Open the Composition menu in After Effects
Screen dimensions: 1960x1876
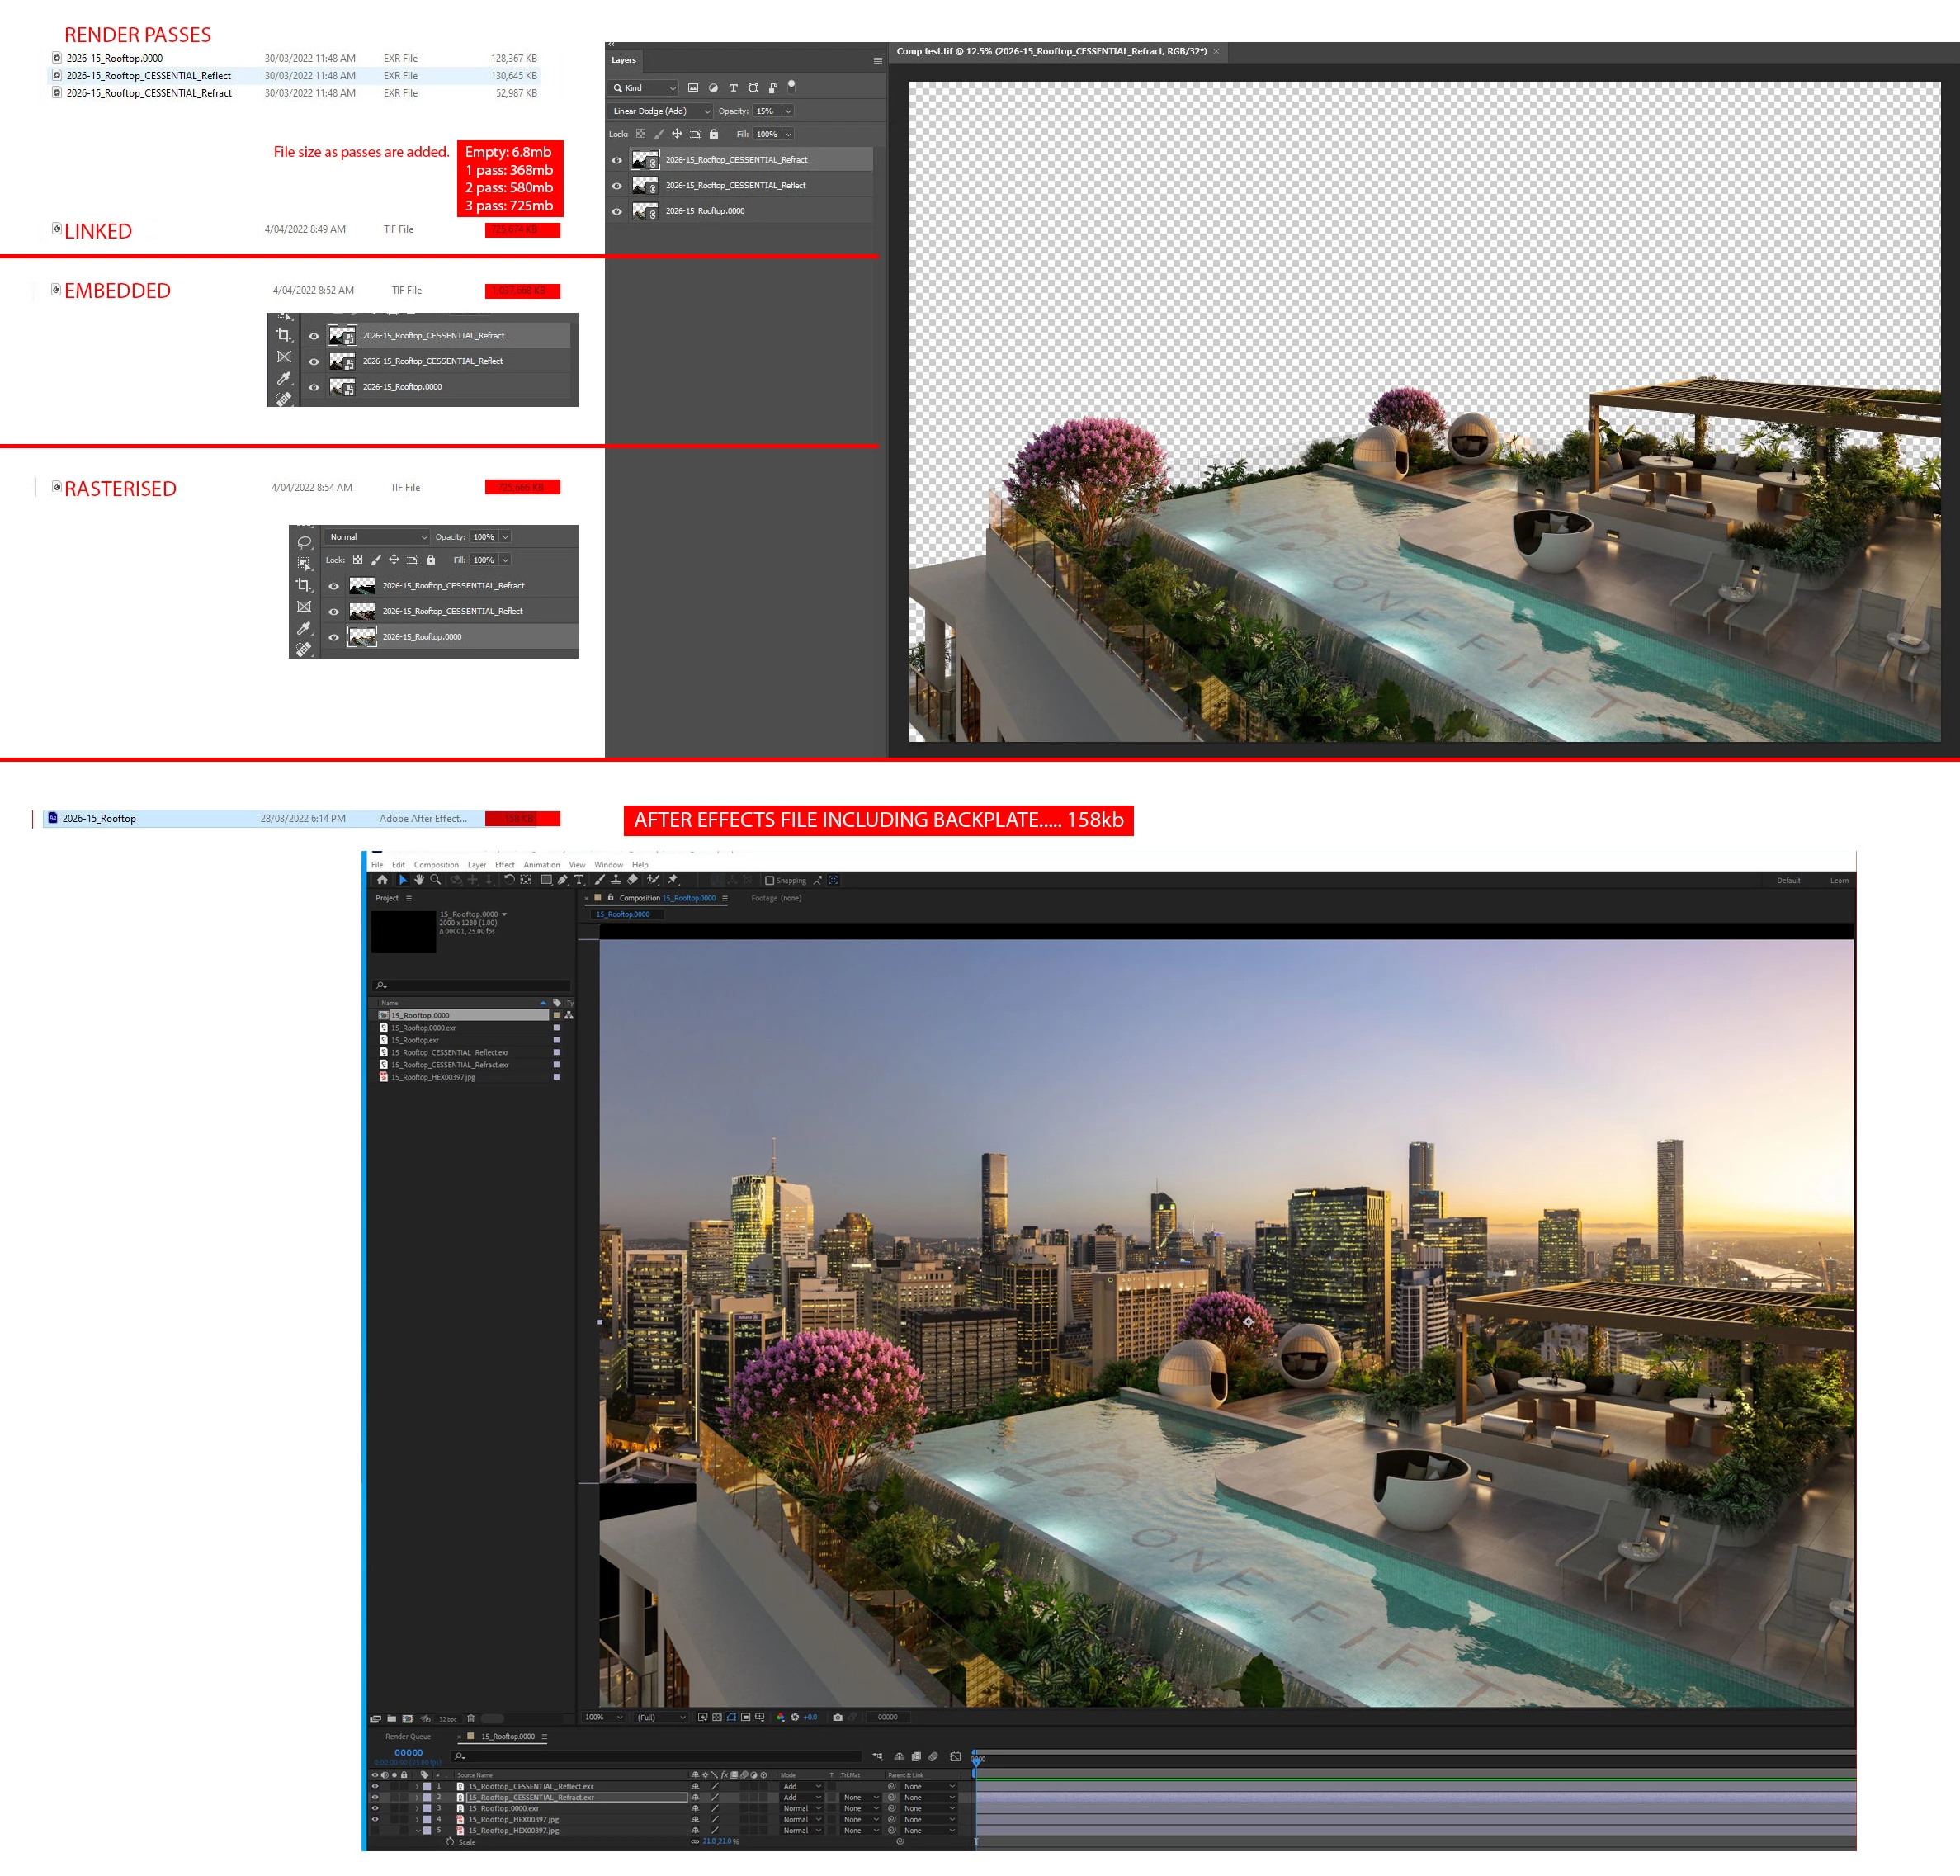[x=436, y=865]
